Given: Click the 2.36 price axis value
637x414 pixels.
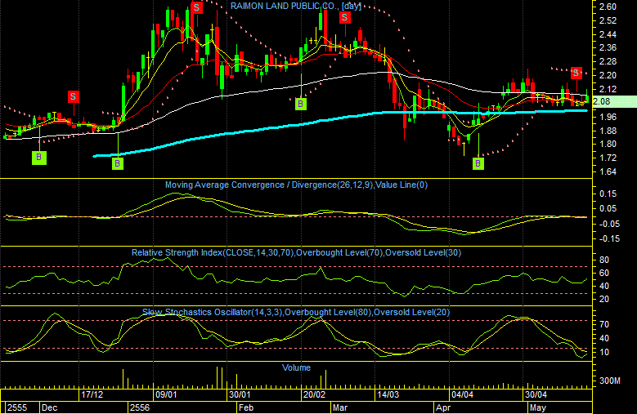Looking at the screenshot, I should [x=608, y=48].
